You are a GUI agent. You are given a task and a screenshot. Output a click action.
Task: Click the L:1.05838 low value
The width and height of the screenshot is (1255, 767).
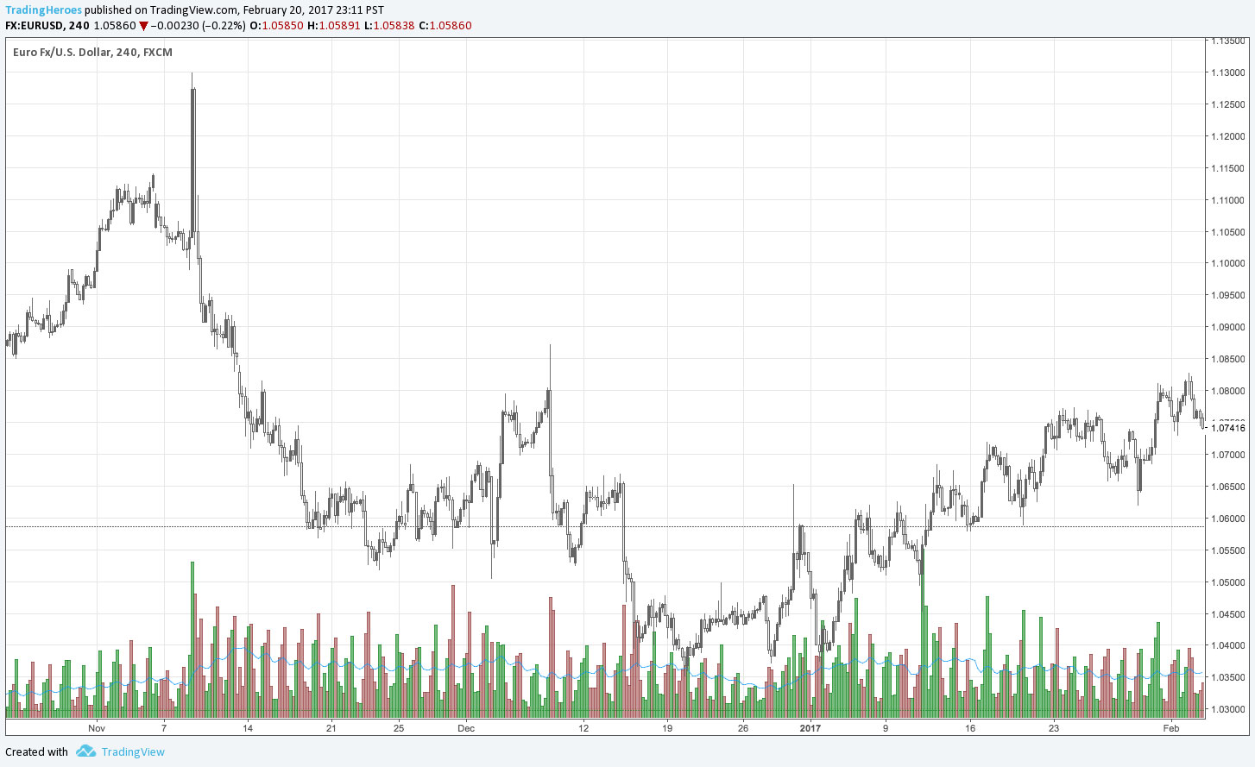point(389,26)
